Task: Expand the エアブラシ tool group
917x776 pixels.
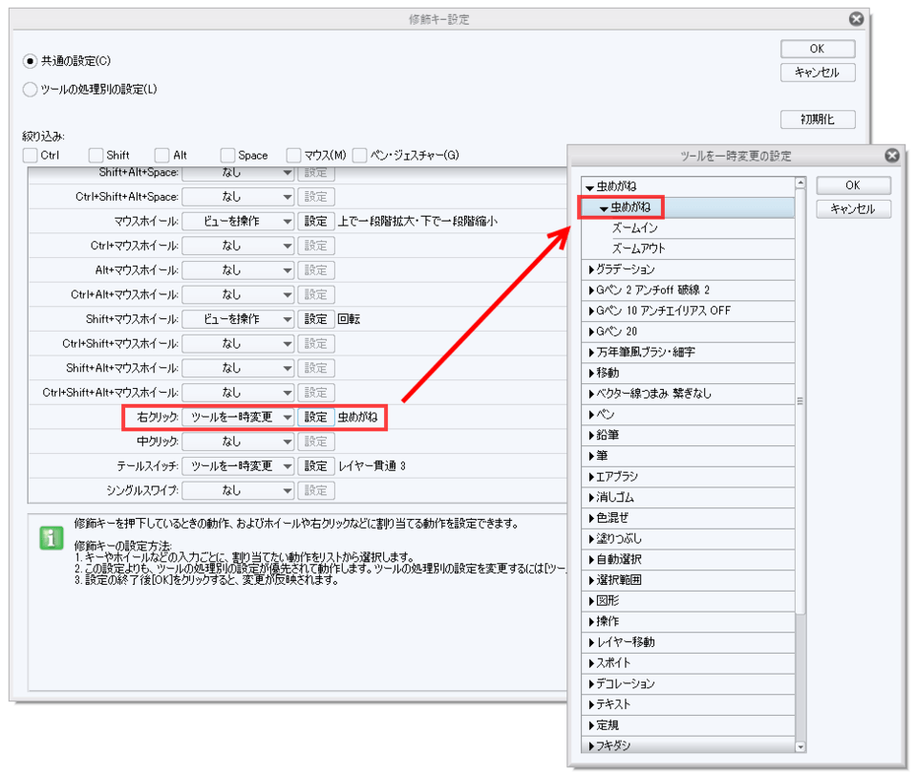Action: pos(592,477)
